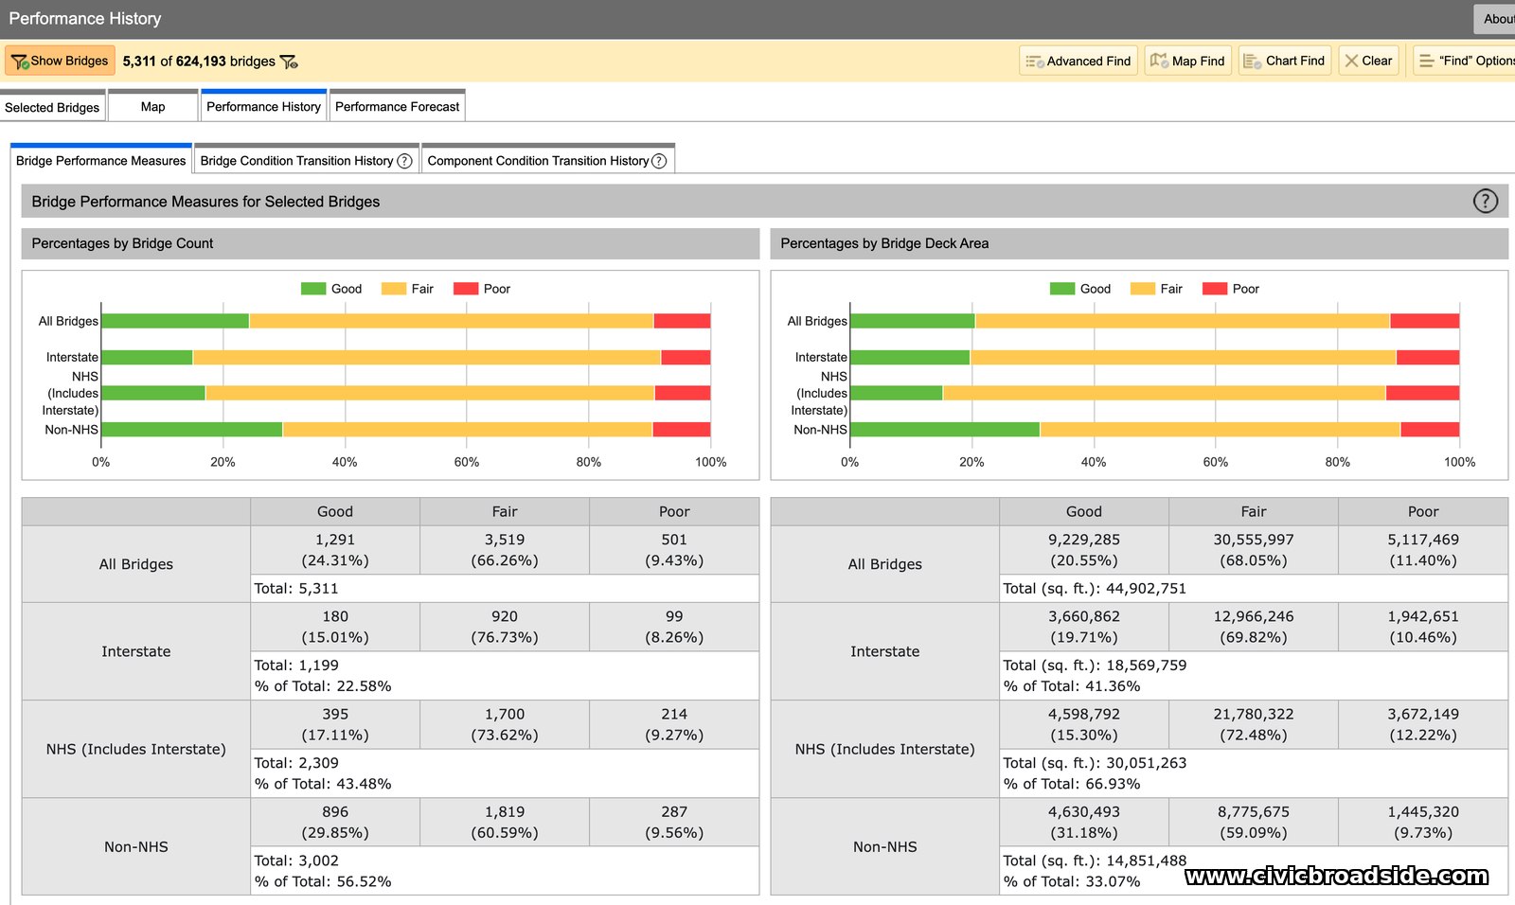The height and width of the screenshot is (905, 1515).
Task: Click the Show Bridges filter button
Action: click(60, 61)
